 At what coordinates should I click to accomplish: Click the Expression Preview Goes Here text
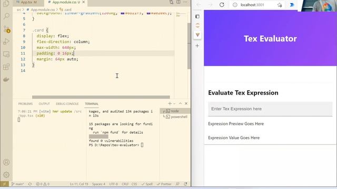coord(236,124)
